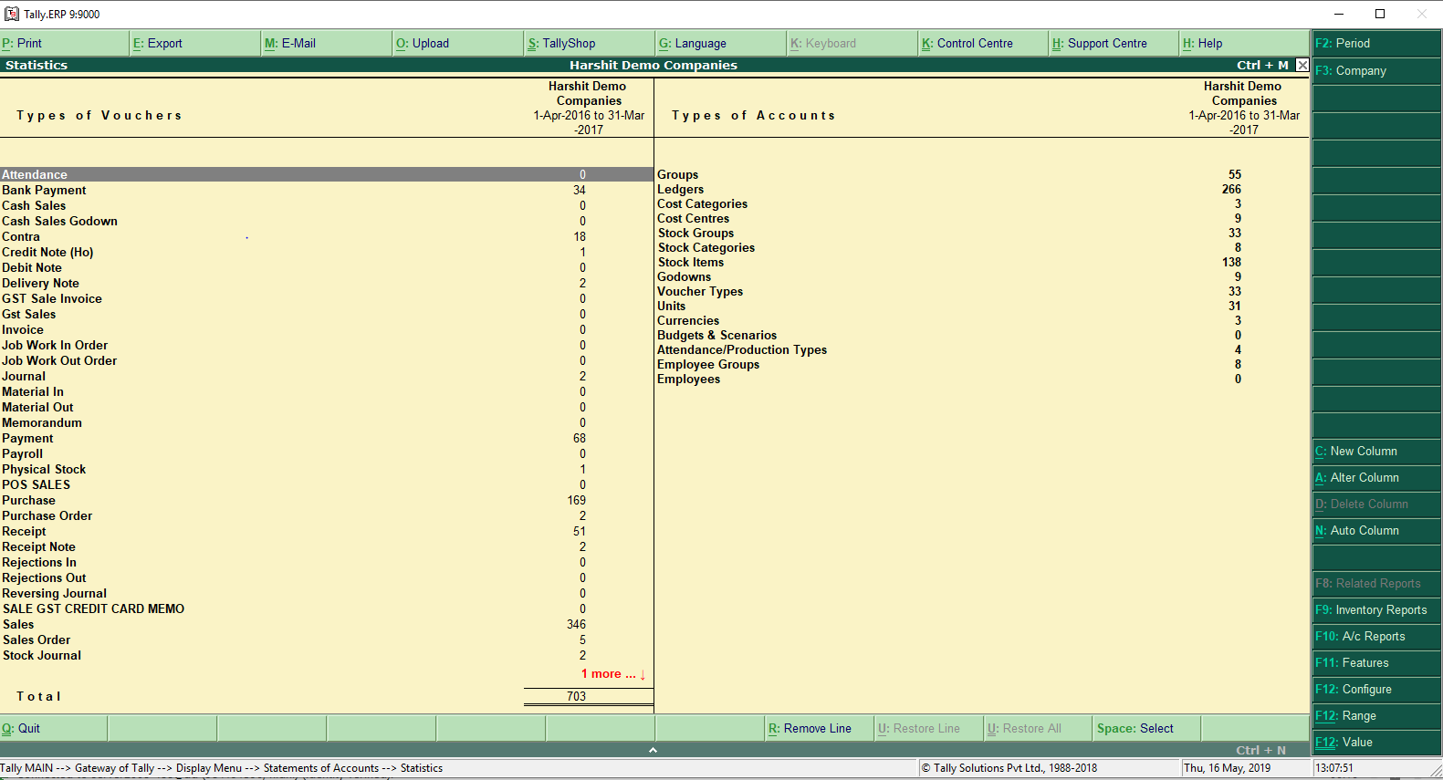
Task: Click Q: Quit button
Action: tap(54, 728)
